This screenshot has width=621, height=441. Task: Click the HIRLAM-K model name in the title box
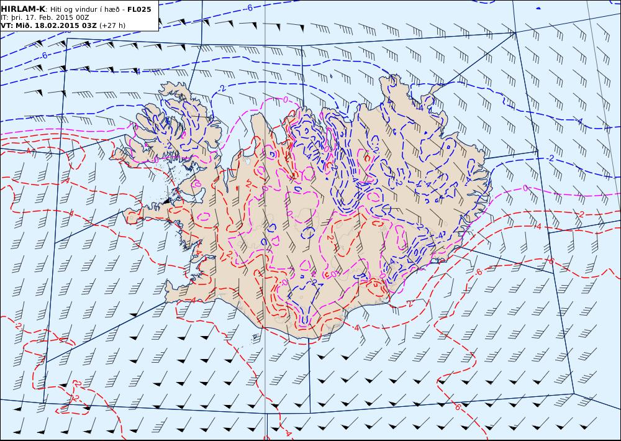point(23,9)
